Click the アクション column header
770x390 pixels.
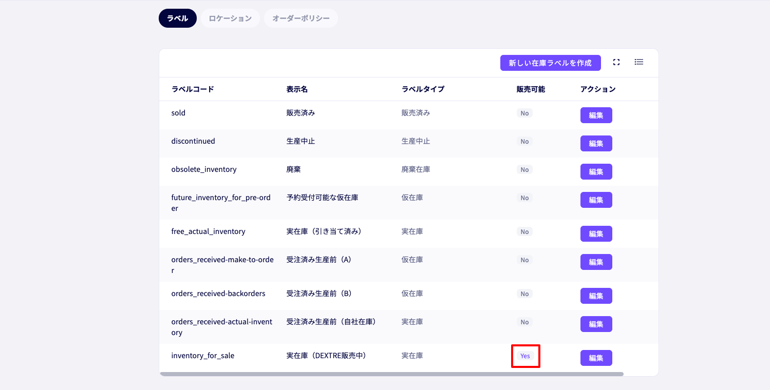point(598,89)
